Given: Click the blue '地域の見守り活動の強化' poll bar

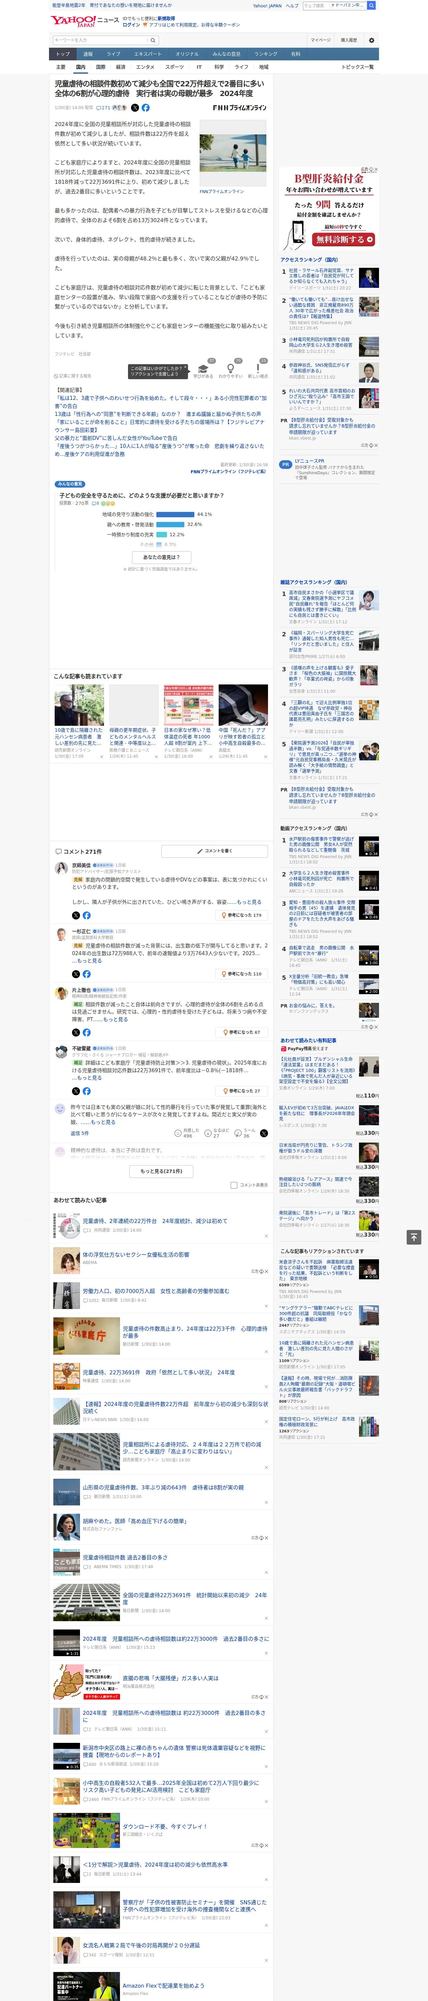Looking at the screenshot, I should click(x=176, y=514).
